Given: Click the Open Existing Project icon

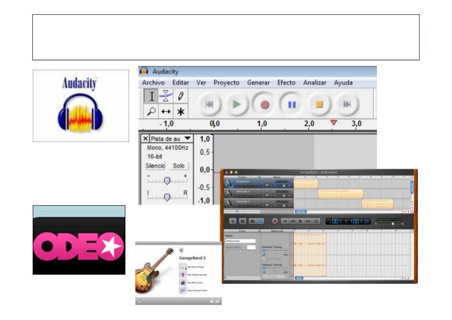Looking at the screenshot, I should pos(183,290).
